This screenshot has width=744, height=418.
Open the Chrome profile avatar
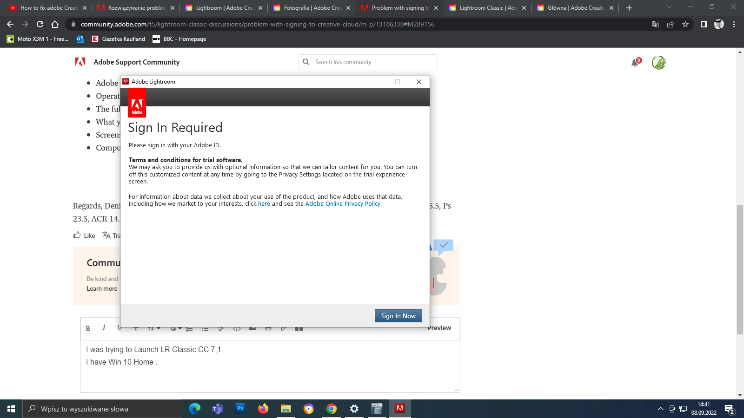point(719,24)
